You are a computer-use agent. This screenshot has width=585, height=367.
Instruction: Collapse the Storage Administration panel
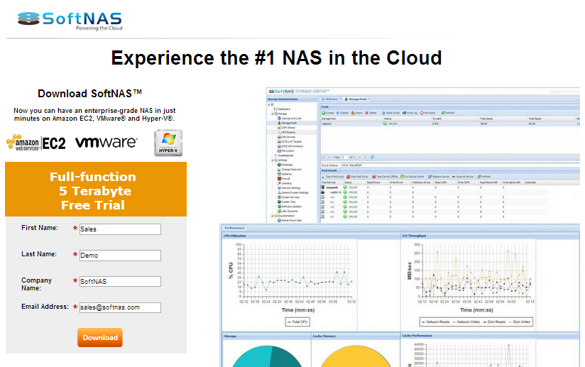pyautogui.click(x=314, y=99)
